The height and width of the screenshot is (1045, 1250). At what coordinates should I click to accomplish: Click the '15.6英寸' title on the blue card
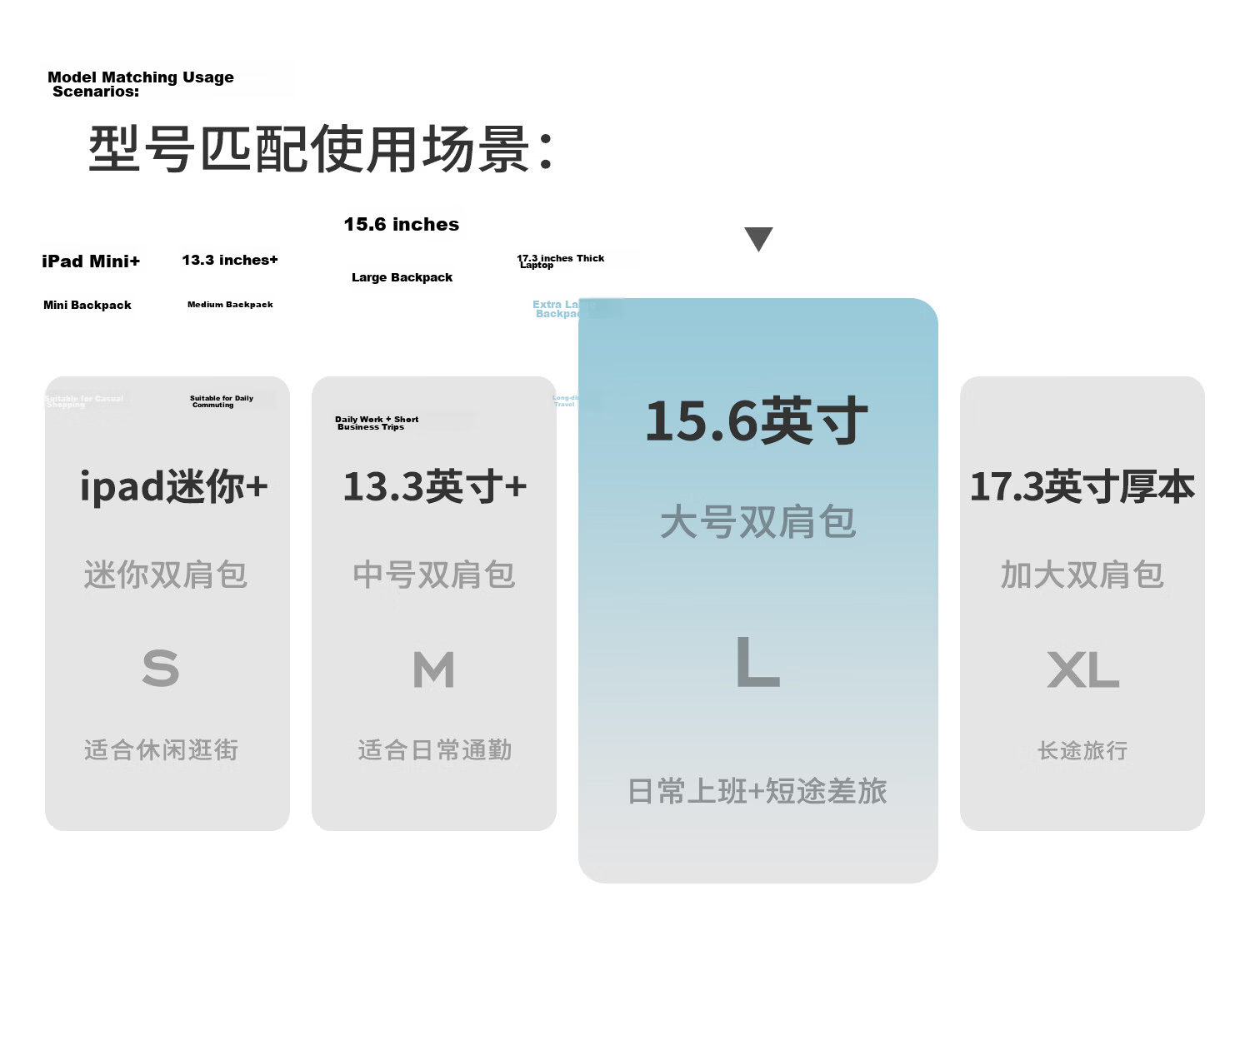pyautogui.click(x=757, y=420)
